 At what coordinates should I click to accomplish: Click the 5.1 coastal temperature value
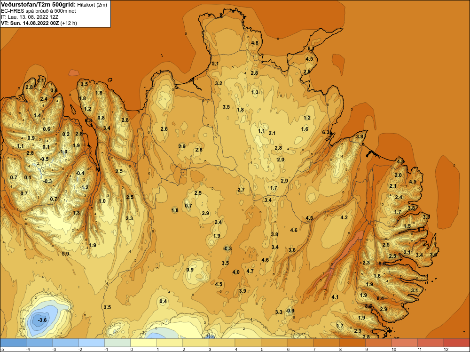click(x=215, y=64)
